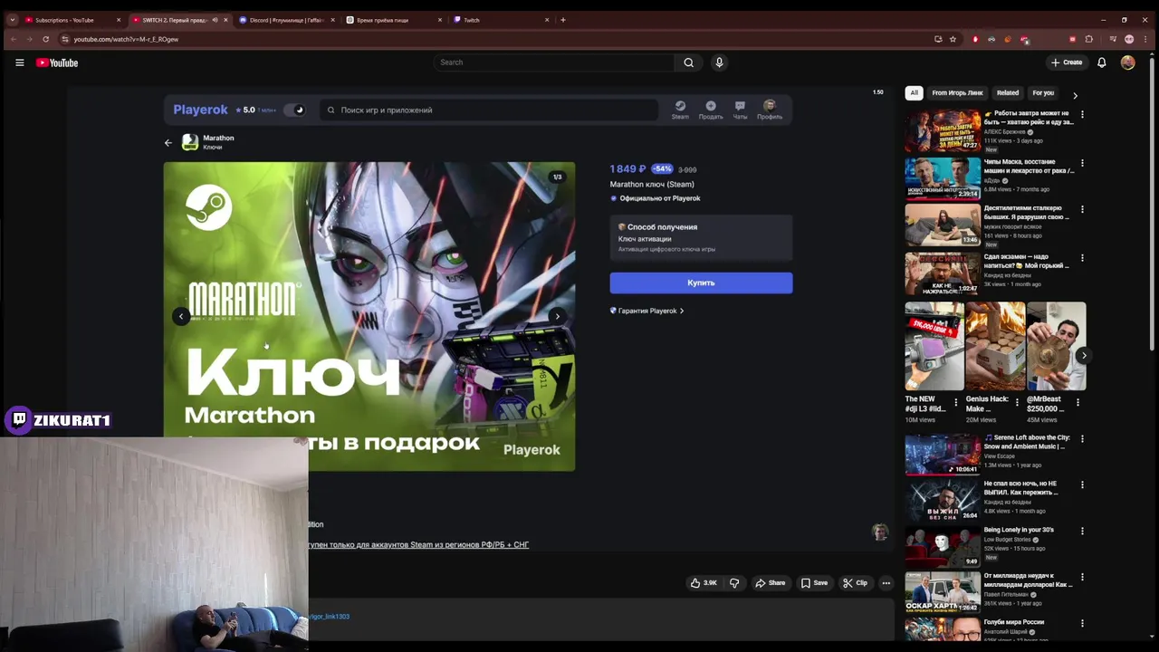Click the Create button
Viewport: 1159px width, 652px height.
coord(1067,62)
